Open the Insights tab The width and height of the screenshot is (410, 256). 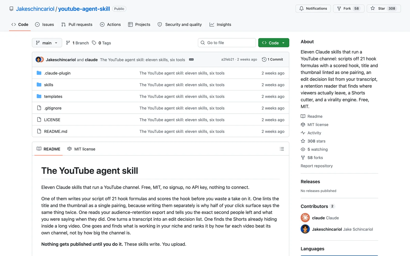[220, 24]
